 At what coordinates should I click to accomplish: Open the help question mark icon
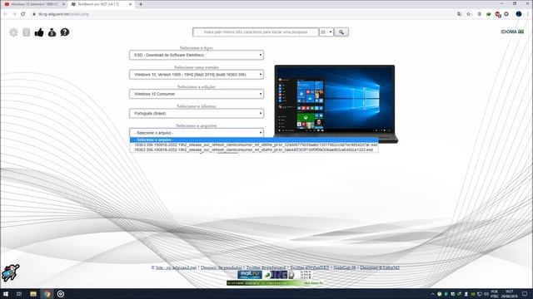pyautogui.click(x=65, y=32)
